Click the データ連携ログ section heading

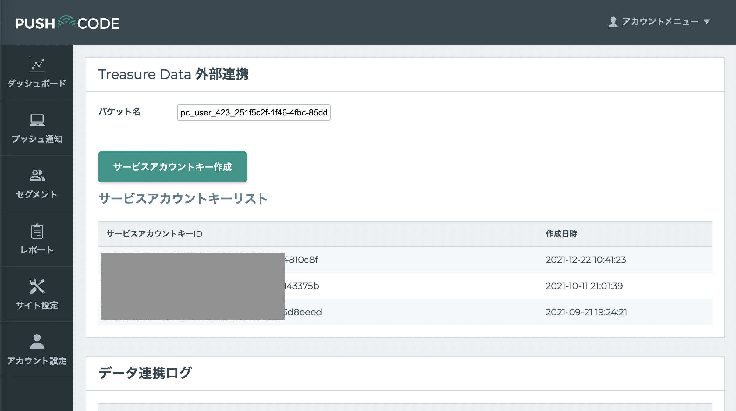(145, 373)
